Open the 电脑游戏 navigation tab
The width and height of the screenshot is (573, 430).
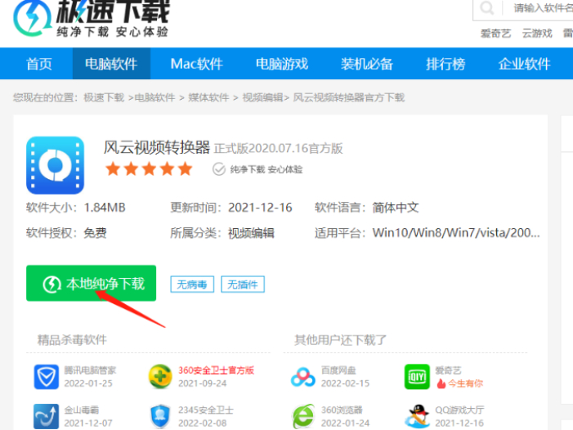coord(282,64)
